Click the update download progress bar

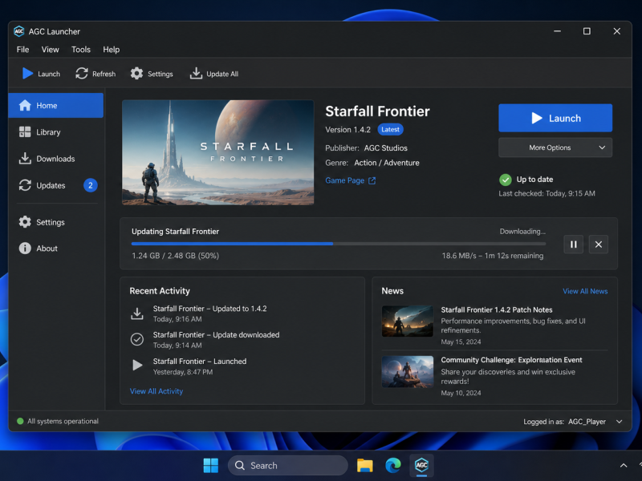tap(339, 244)
